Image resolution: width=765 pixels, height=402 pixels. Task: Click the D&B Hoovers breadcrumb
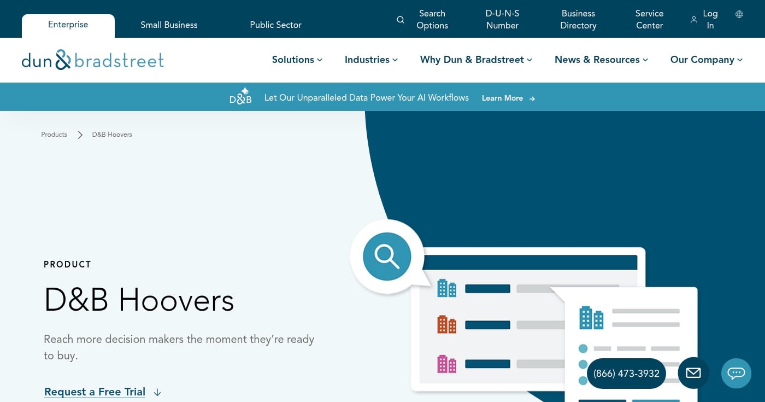click(x=112, y=135)
